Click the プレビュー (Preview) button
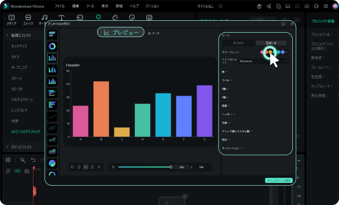This screenshot has height=205, width=339. (121, 33)
